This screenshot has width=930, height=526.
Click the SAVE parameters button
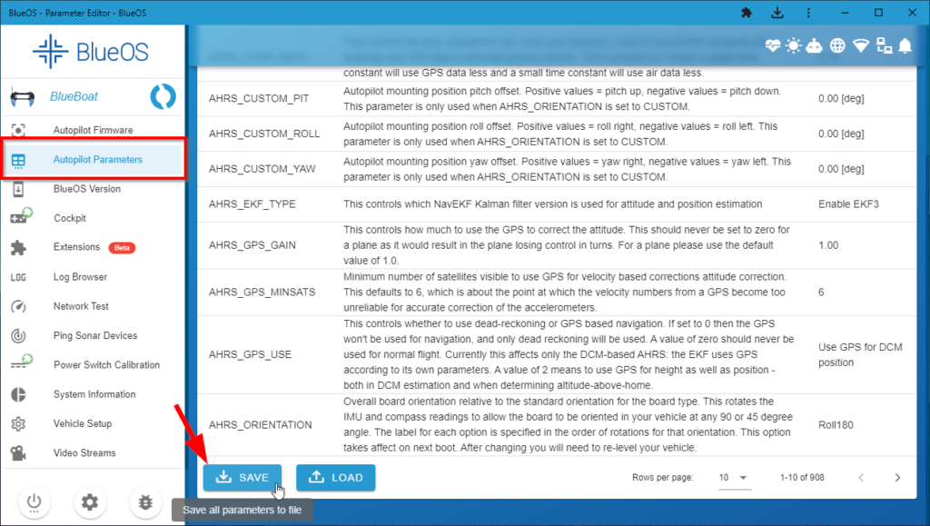242,477
